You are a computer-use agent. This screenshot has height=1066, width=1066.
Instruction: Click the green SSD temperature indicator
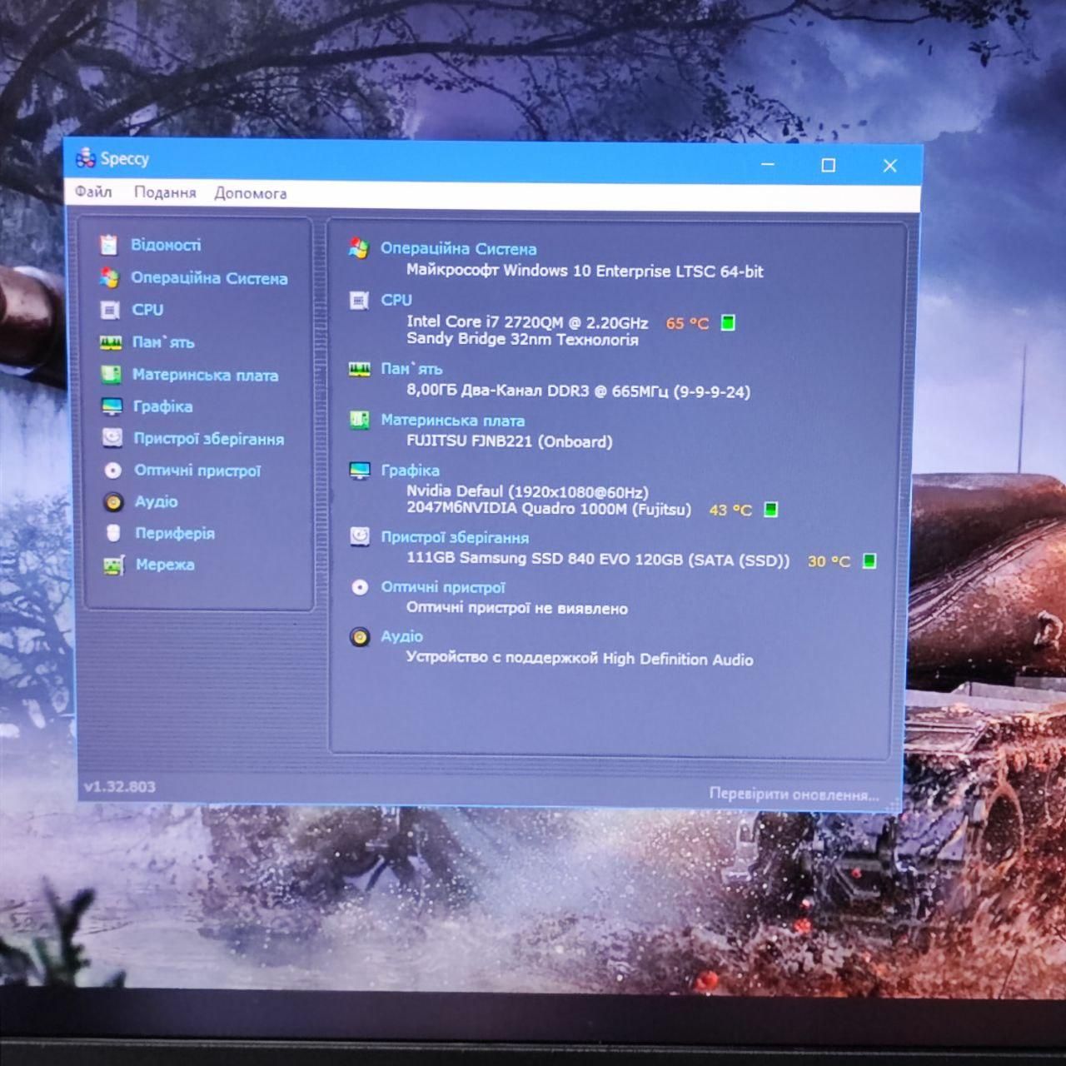pyautogui.click(x=869, y=560)
